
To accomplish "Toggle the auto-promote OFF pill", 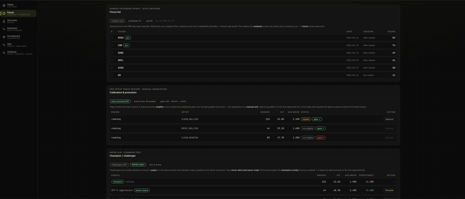I will pyautogui.click(x=120, y=101).
